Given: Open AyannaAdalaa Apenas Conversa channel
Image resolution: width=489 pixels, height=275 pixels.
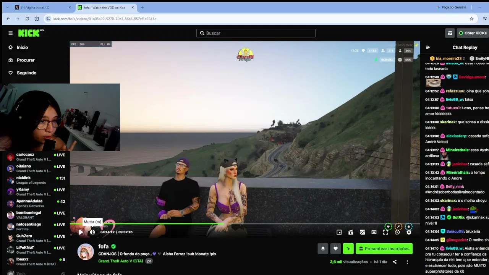Looking at the screenshot, I should [36, 204].
